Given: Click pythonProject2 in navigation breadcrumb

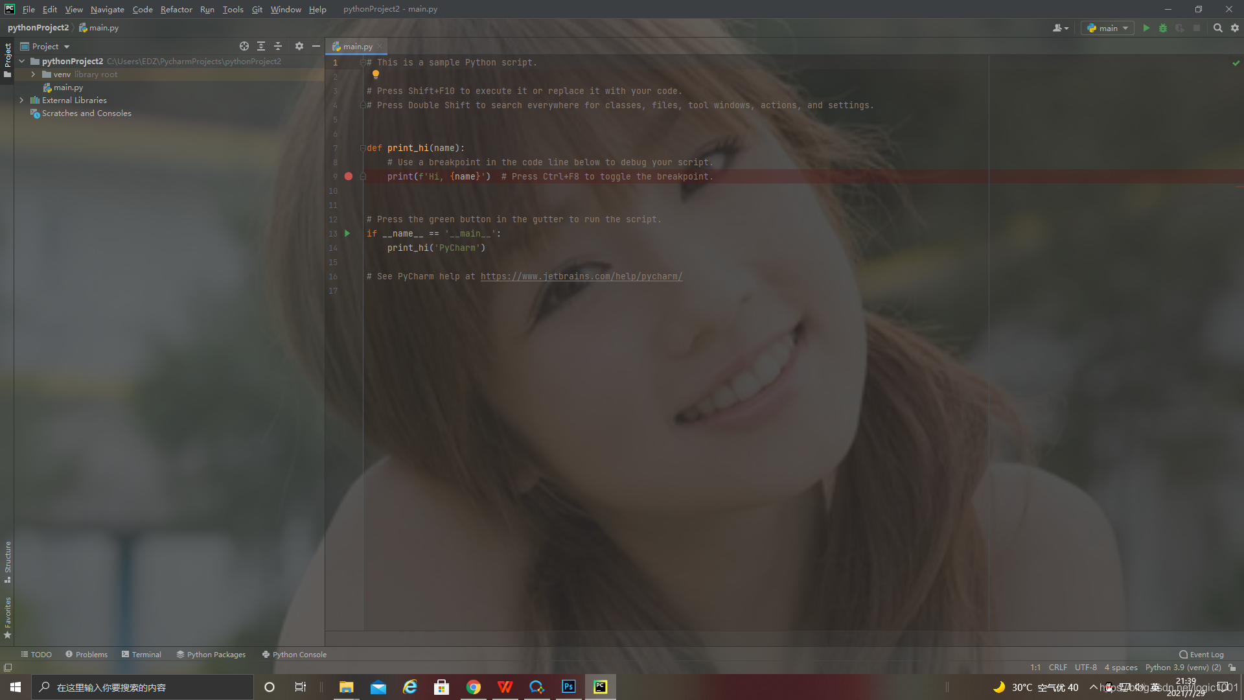Looking at the screenshot, I should (38, 28).
